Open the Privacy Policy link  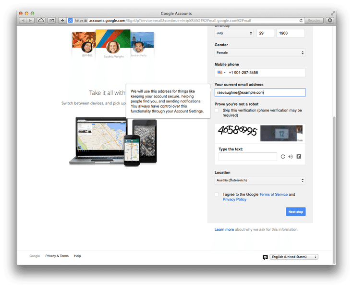click(234, 199)
